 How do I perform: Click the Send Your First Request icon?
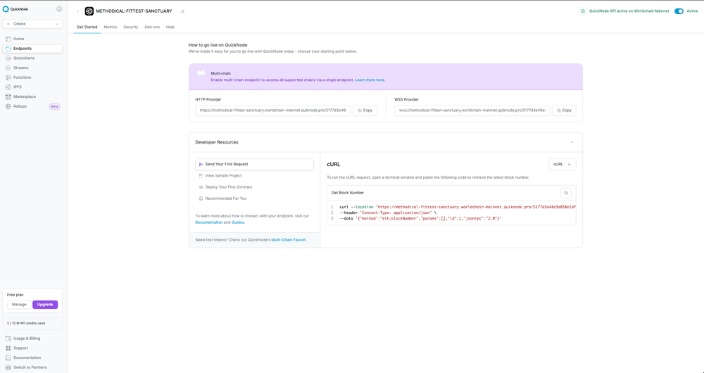(x=201, y=164)
